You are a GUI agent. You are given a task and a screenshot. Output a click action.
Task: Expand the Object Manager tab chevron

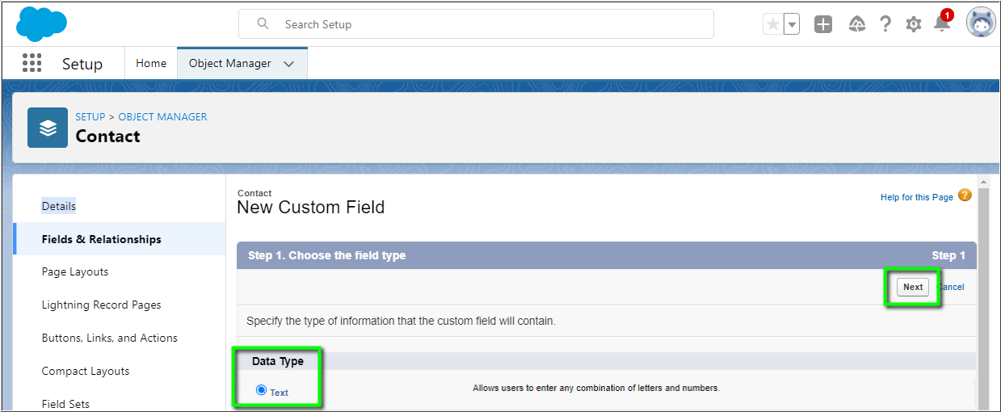click(289, 64)
